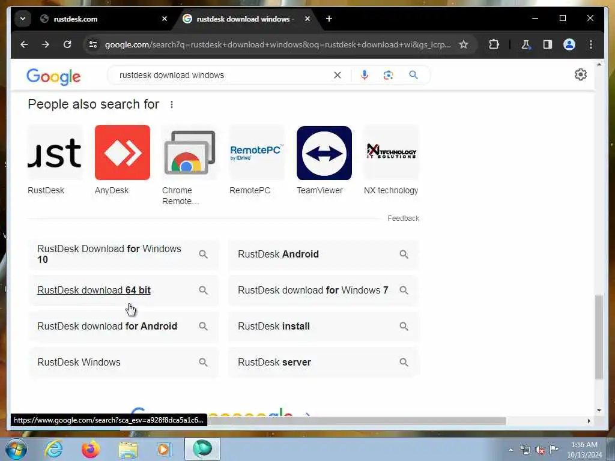The image size is (615, 461).
Task: Close the rustdesk.com tab
Action: tap(165, 19)
